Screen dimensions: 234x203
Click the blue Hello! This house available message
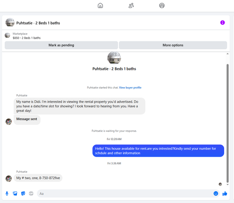[158, 151]
